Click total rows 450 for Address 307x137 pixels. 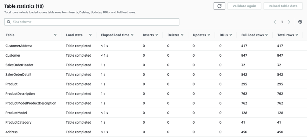280,132
